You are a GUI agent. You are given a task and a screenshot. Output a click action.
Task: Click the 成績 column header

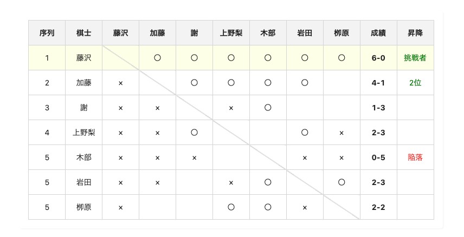point(378,33)
